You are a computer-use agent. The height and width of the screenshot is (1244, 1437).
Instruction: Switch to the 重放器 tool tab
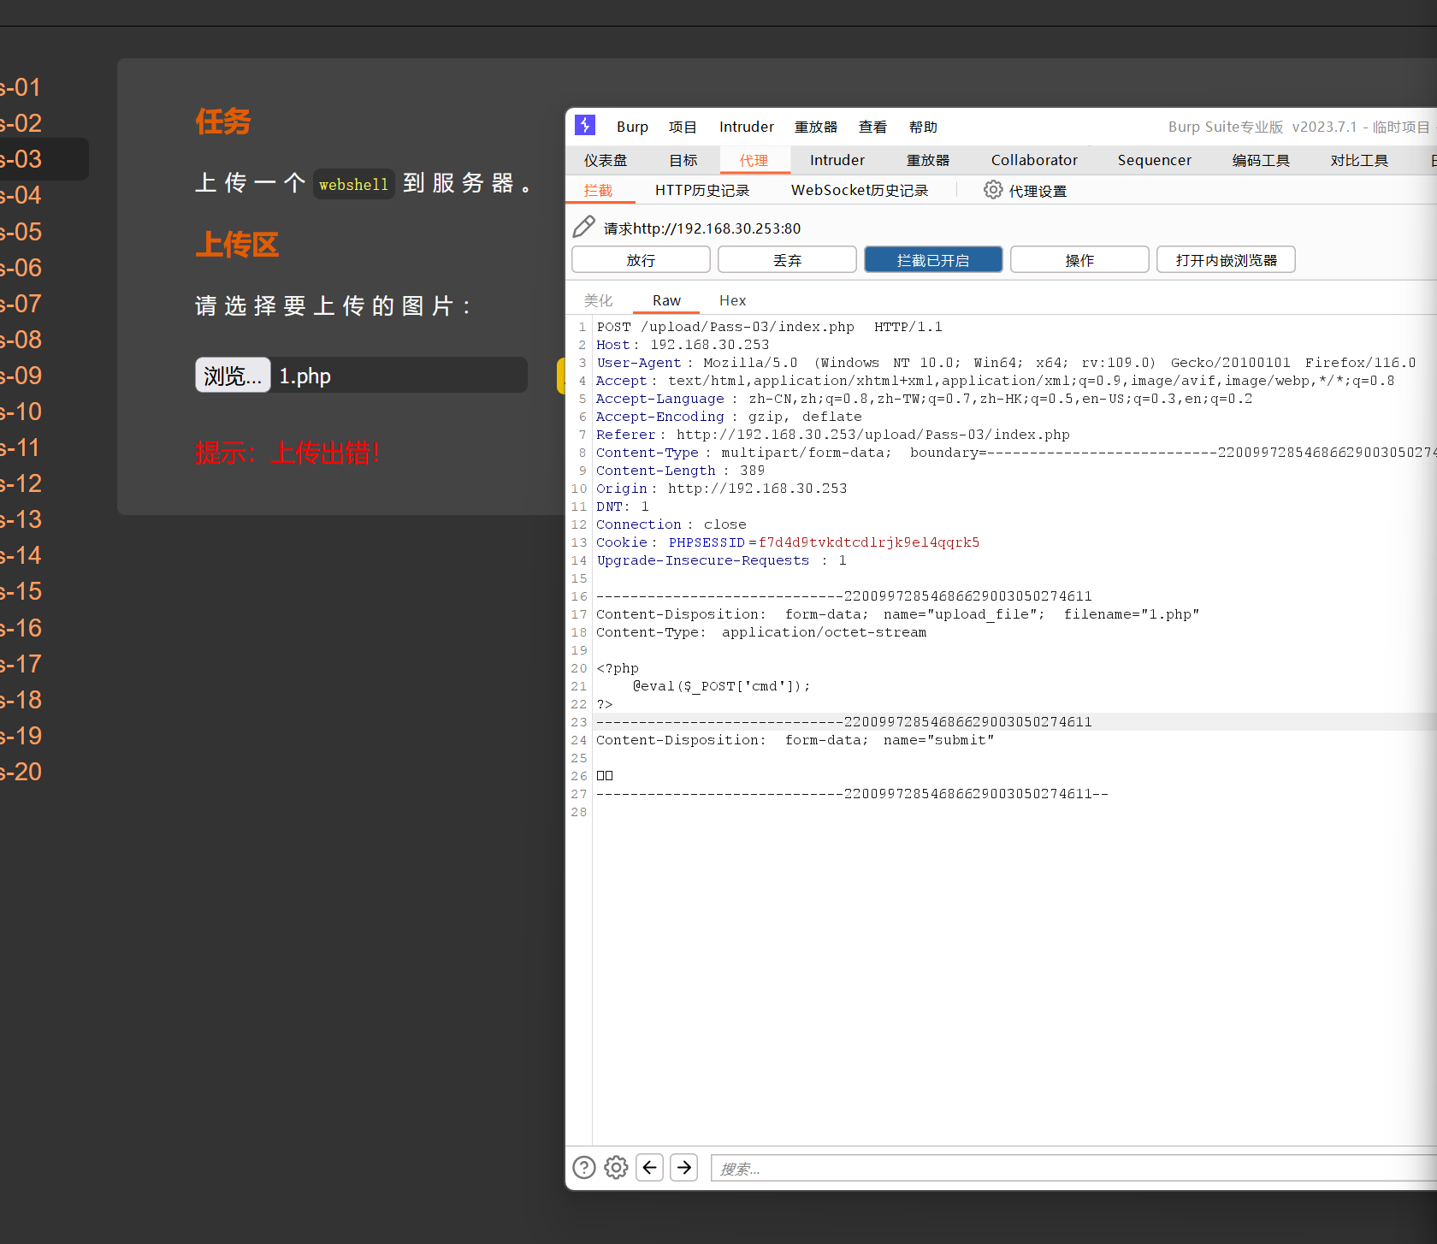[928, 160]
